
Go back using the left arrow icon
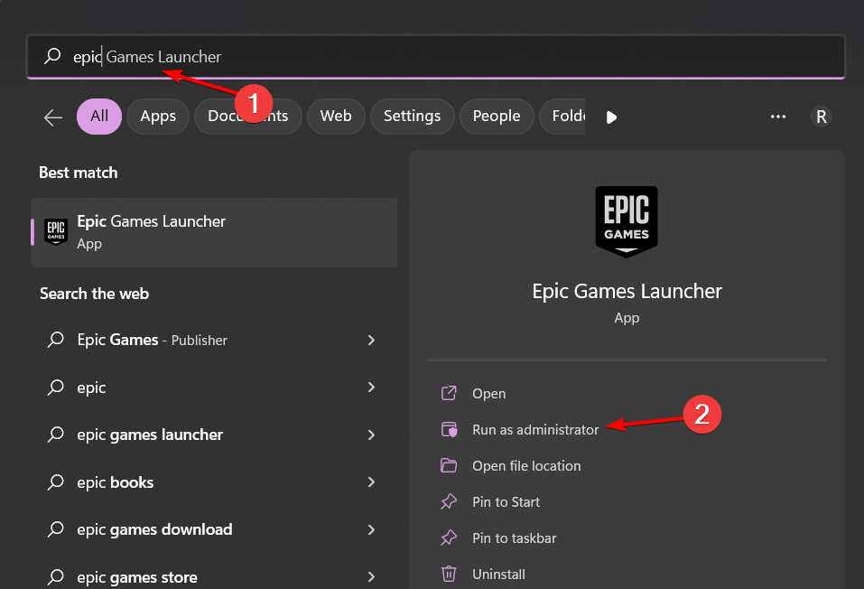(x=53, y=117)
